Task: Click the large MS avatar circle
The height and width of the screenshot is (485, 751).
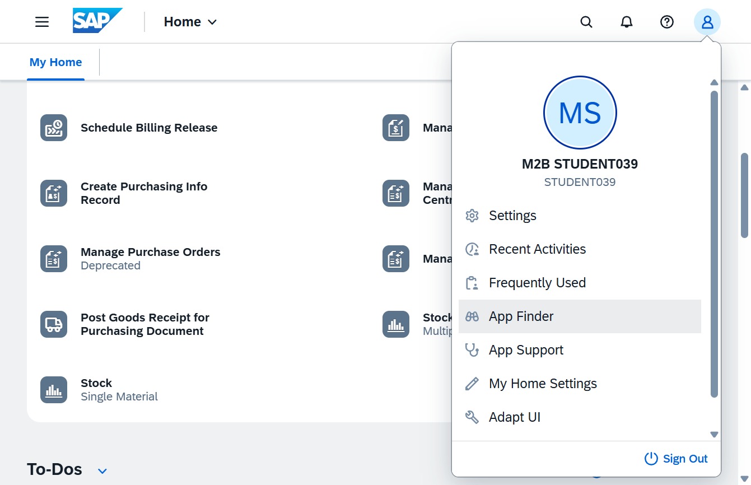Action: point(580,113)
